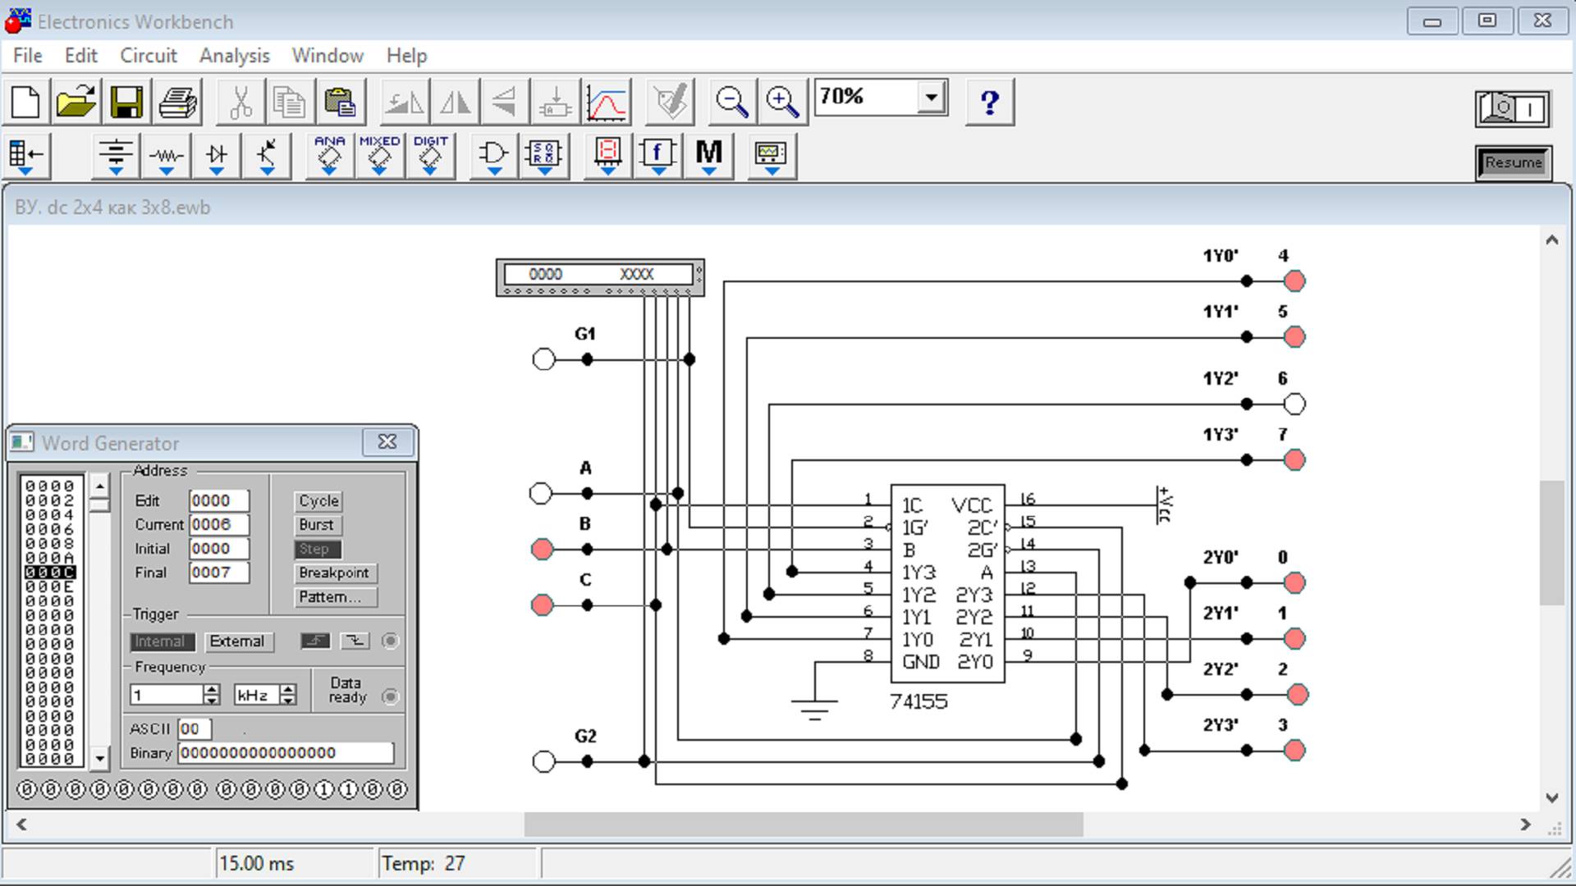The height and width of the screenshot is (886, 1576).
Task: Click the Pattern... button
Action: [x=335, y=597]
